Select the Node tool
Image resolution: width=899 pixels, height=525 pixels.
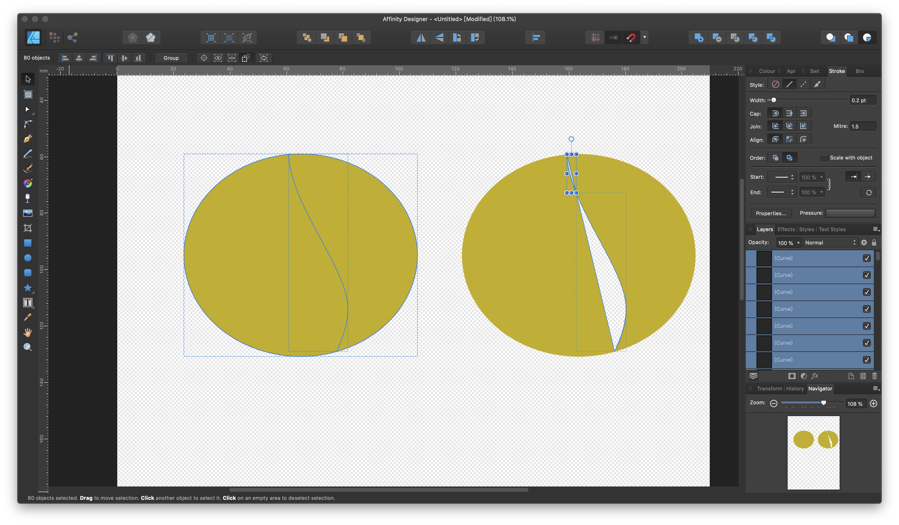click(x=28, y=109)
